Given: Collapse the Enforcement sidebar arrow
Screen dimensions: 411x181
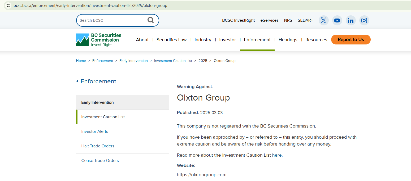Looking at the screenshot, I should (x=77, y=81).
